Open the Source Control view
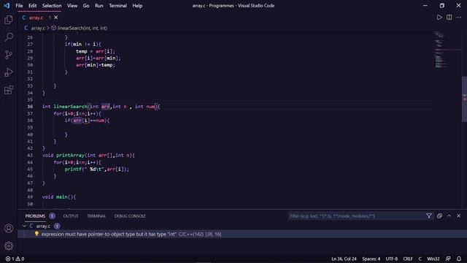 (x=9, y=55)
